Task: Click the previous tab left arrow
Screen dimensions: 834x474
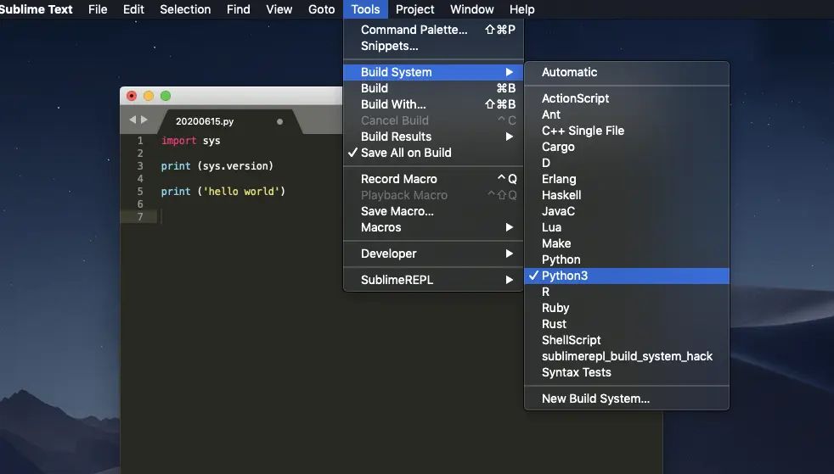Action: pos(132,120)
